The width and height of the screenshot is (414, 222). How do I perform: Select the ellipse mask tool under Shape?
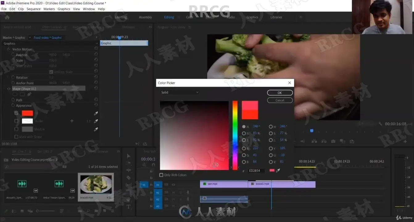(x=15, y=94)
